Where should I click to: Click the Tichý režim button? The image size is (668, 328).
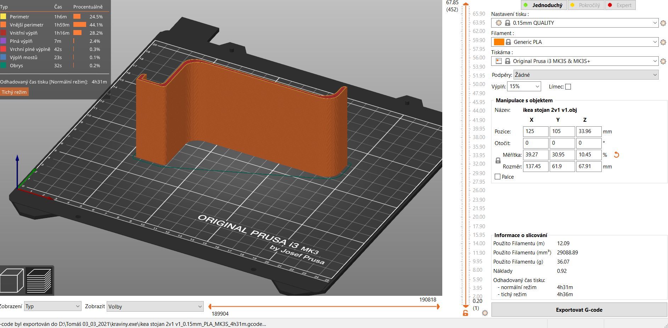tap(14, 92)
